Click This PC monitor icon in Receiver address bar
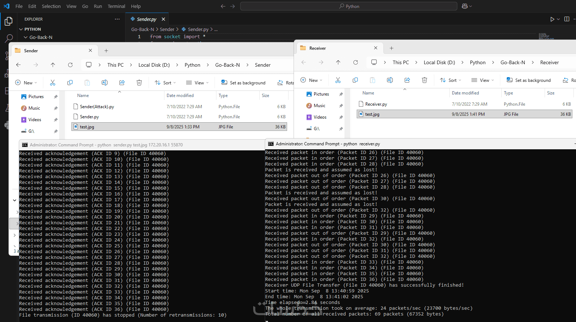This screenshot has height=322, width=576. pyautogui.click(x=374, y=62)
